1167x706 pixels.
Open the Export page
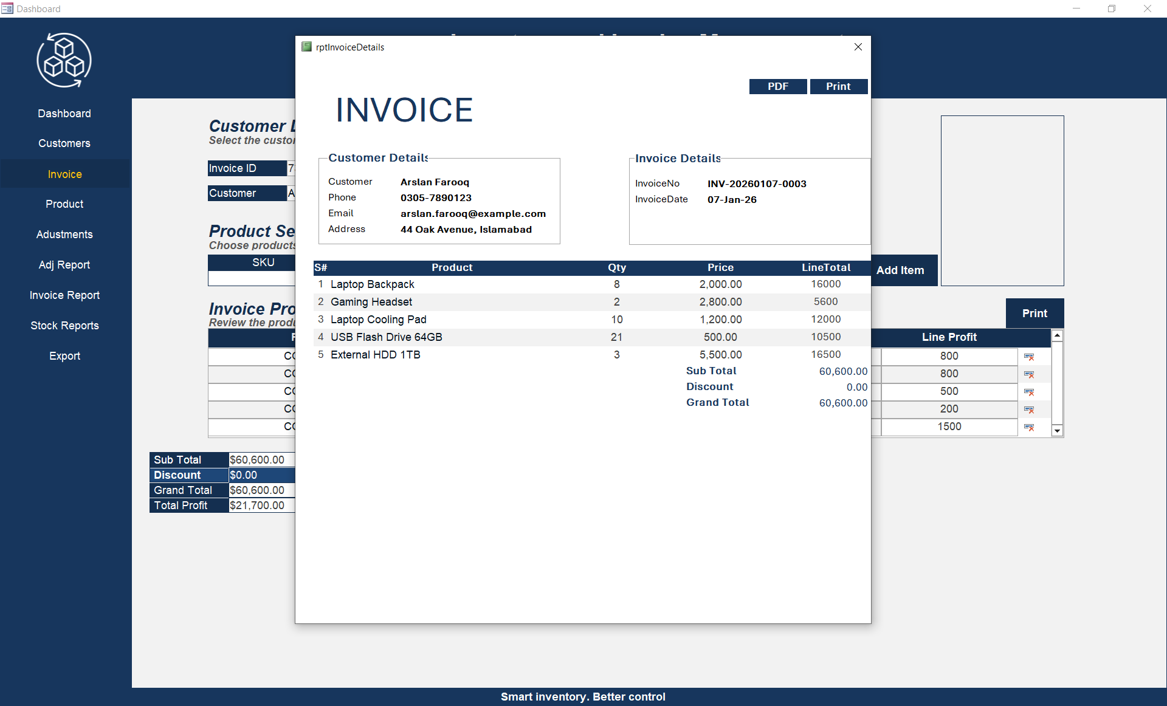pos(64,356)
